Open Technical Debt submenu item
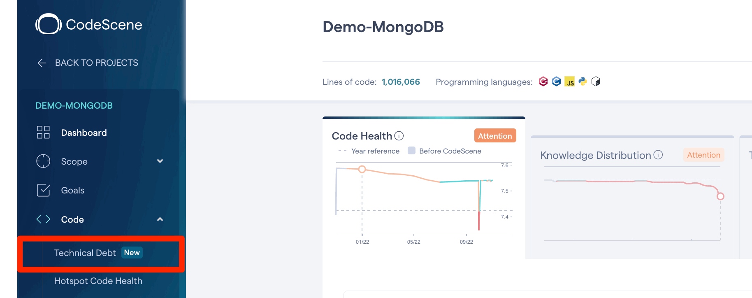The width and height of the screenshot is (752, 298). [x=85, y=253]
